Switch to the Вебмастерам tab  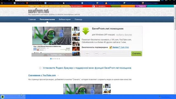coord(65,20)
